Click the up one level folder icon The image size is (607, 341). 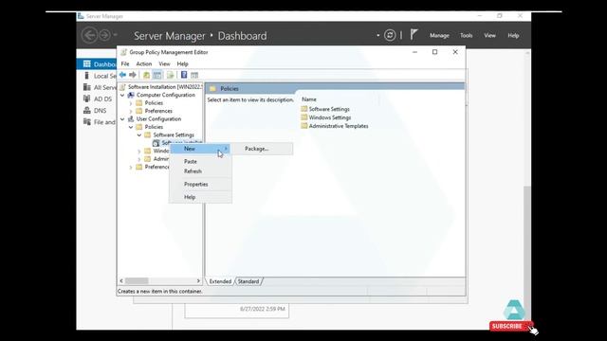click(146, 75)
